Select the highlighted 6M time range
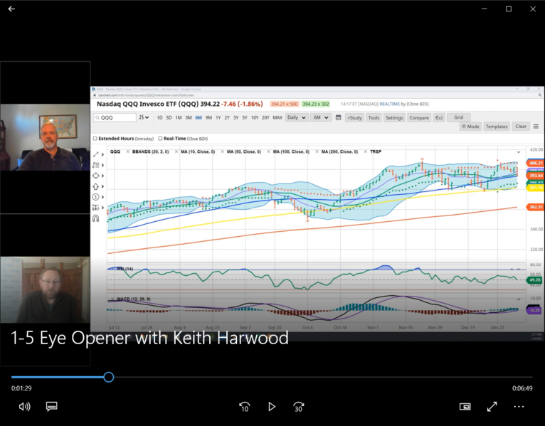 (199, 118)
